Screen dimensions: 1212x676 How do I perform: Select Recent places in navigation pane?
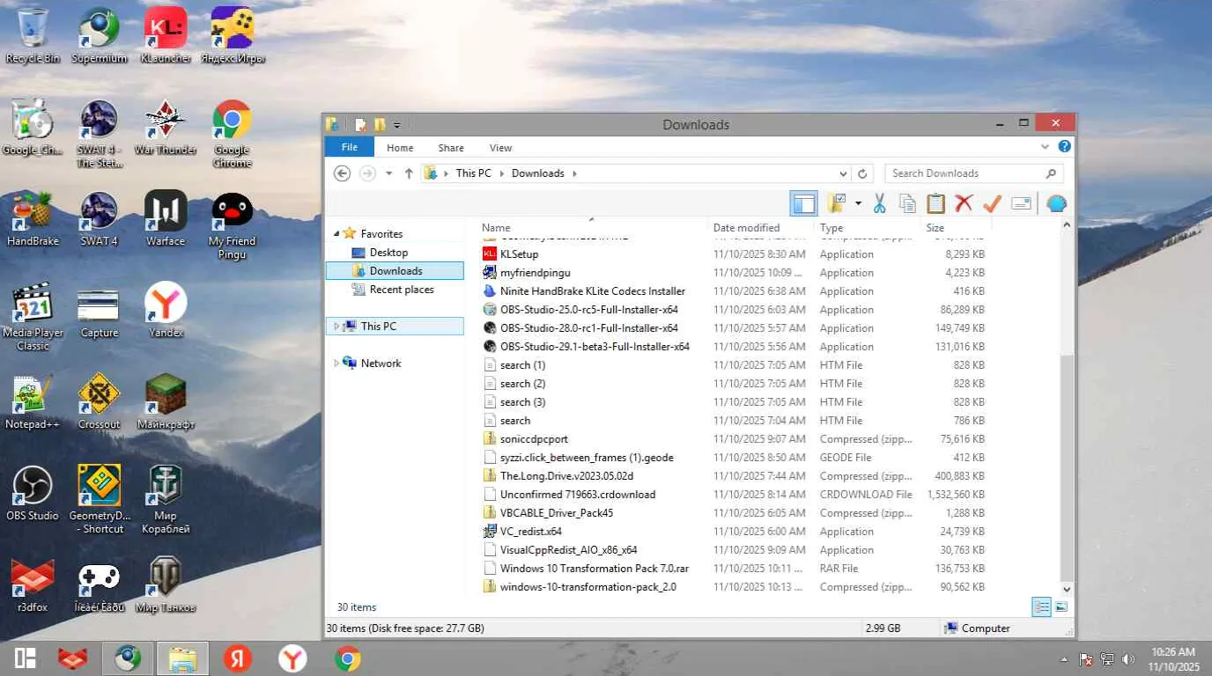[402, 290]
